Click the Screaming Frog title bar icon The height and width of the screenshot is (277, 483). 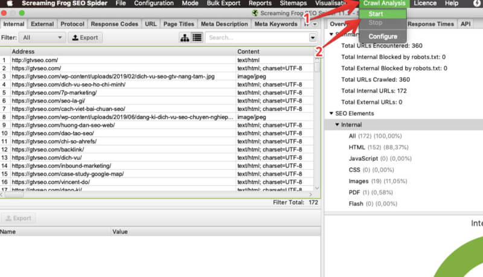pos(255,13)
